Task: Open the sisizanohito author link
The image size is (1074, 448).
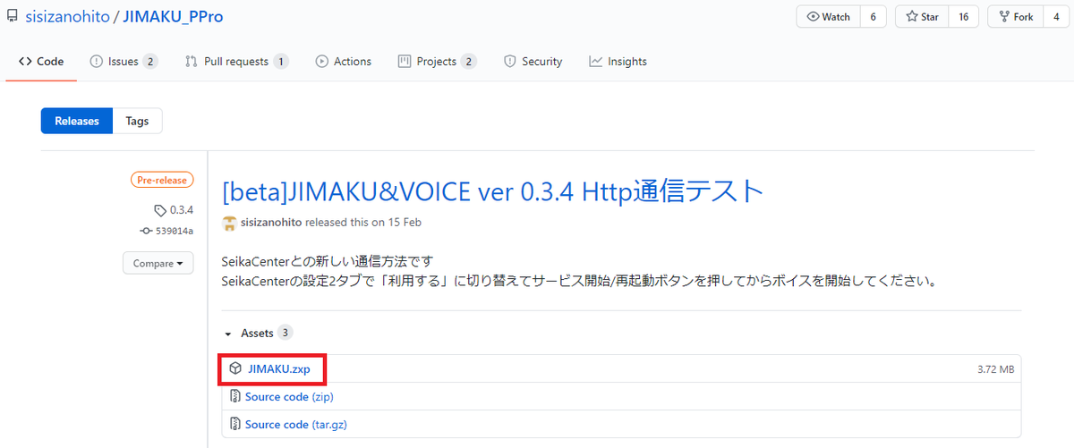Action: [x=273, y=222]
